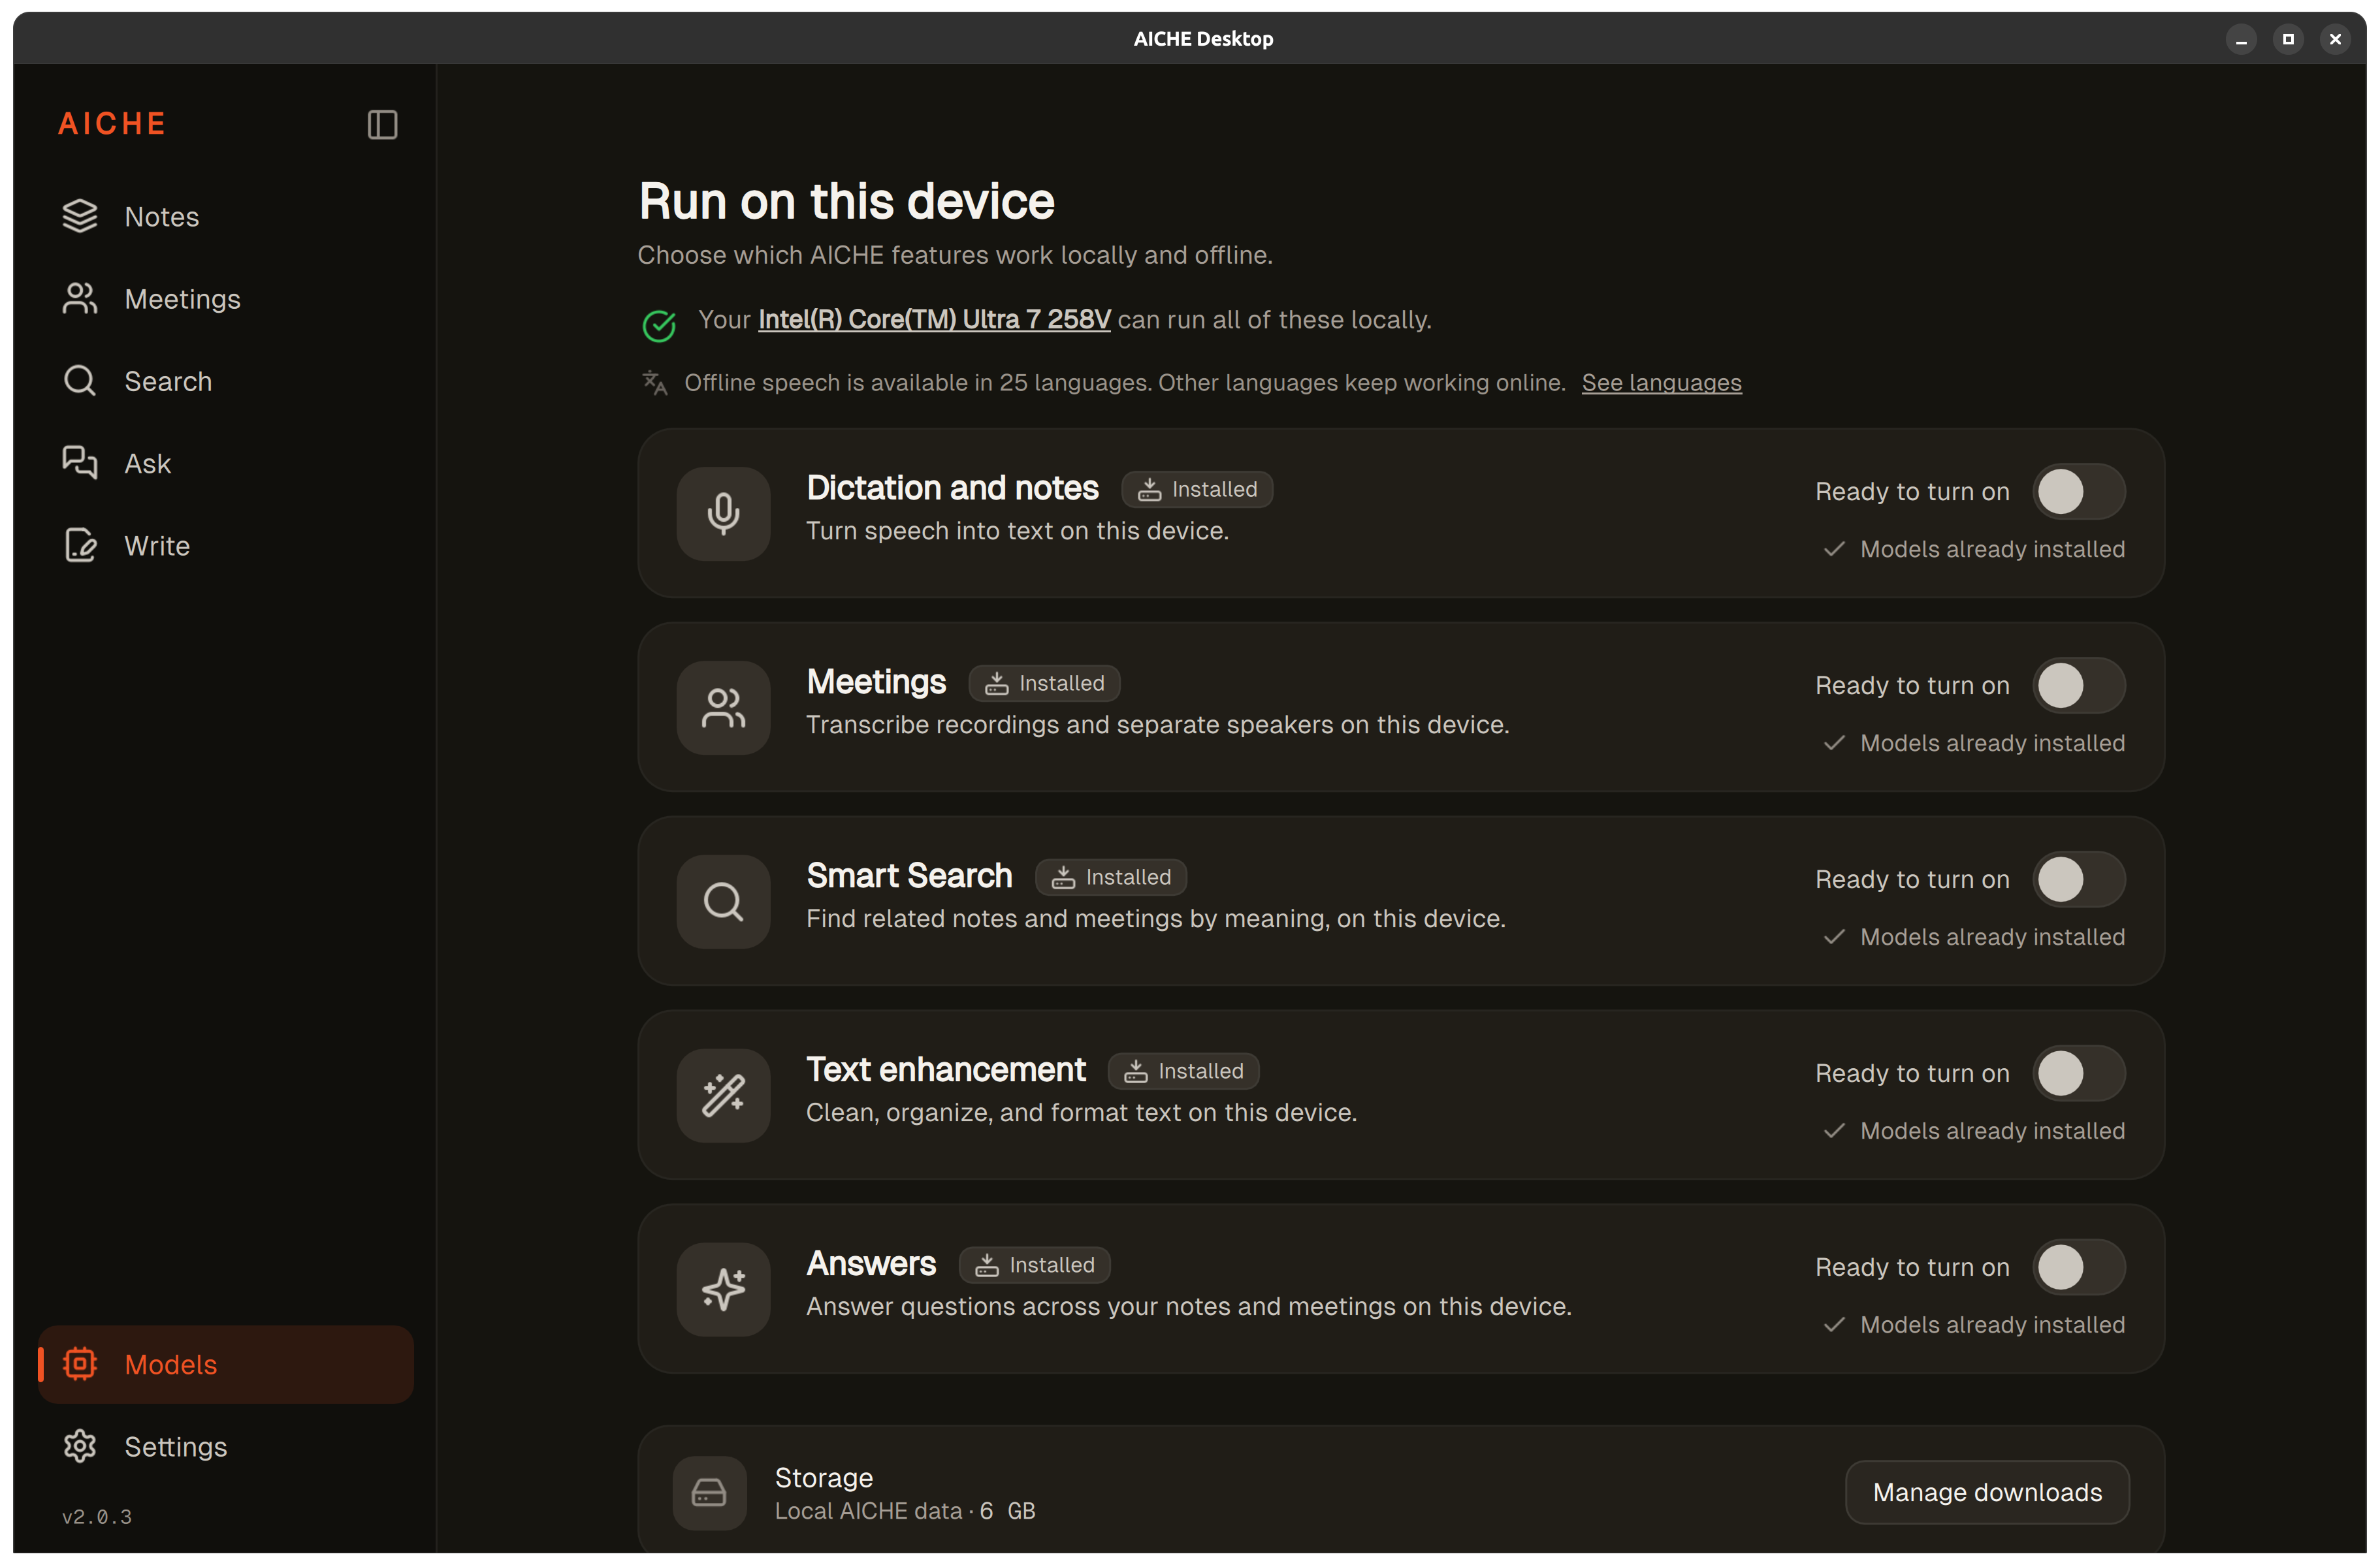Click the Models chip icon in sidebar
The width and height of the screenshot is (2380, 1567).
click(x=80, y=1364)
